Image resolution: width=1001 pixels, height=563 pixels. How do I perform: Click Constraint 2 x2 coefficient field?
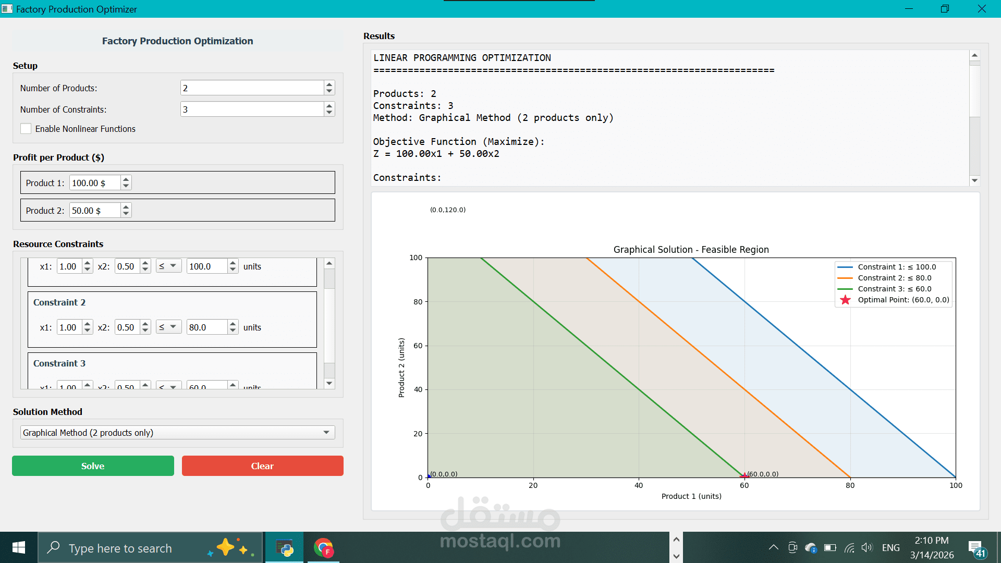pos(127,327)
